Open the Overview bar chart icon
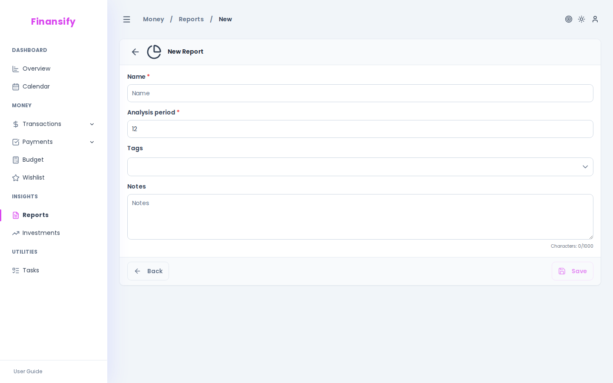613x383 pixels. (x=16, y=69)
